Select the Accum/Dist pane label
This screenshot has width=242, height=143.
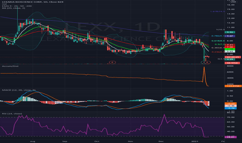pyautogui.click(x=10, y=66)
